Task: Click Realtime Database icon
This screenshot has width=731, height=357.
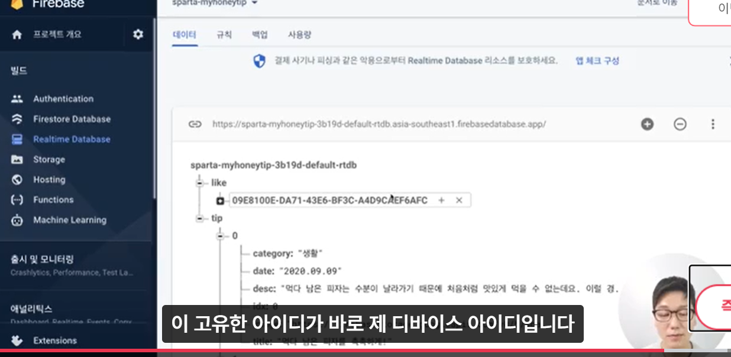Action: coord(17,139)
